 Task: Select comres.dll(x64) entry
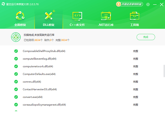point(32,82)
